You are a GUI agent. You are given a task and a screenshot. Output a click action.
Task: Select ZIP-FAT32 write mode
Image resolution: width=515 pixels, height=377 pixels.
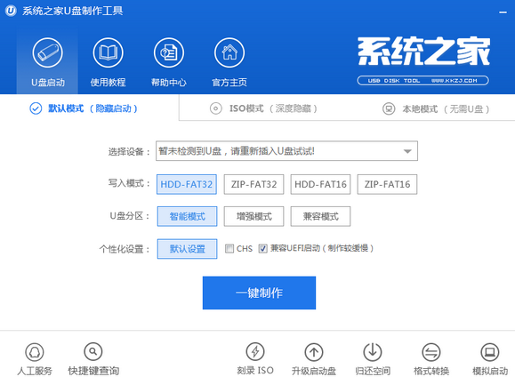tap(253, 184)
